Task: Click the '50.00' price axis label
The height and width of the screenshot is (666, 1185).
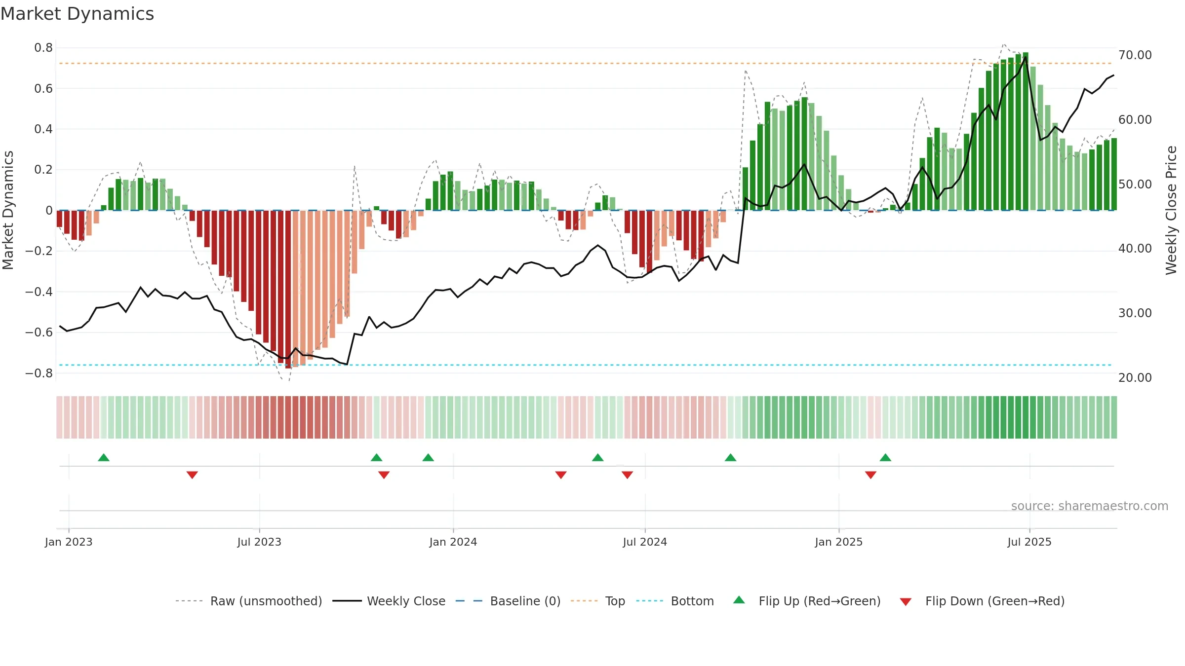Action: 1135,185
